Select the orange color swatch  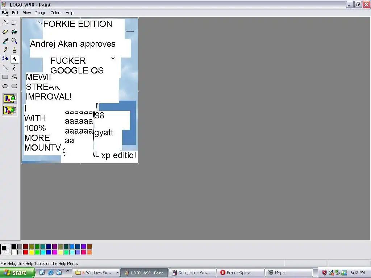coord(89,252)
